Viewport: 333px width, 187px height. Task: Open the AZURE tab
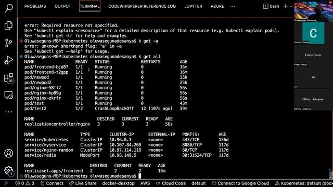click(x=217, y=6)
